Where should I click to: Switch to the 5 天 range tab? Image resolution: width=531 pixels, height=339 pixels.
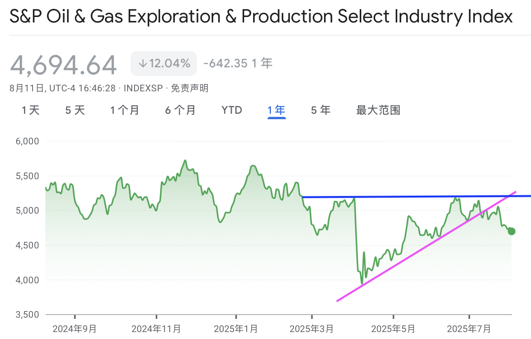(75, 111)
